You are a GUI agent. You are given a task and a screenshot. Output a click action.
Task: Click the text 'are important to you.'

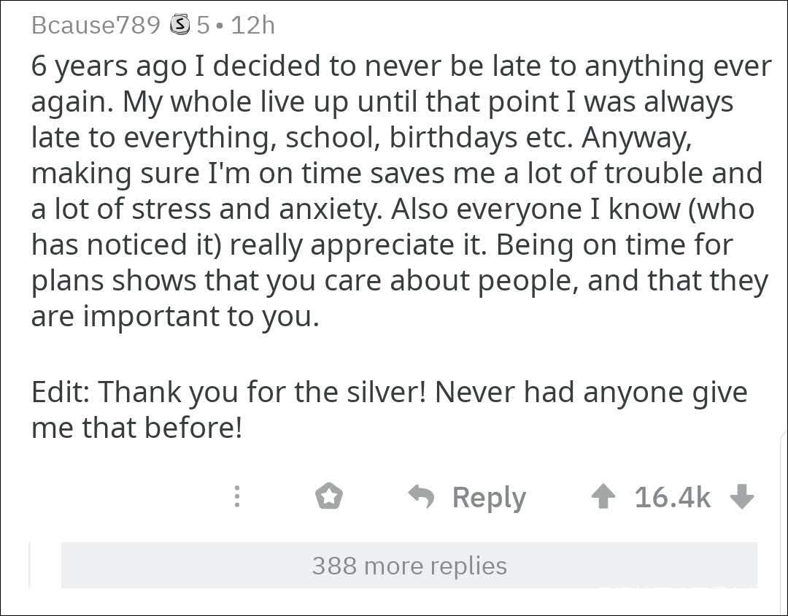[x=175, y=317]
